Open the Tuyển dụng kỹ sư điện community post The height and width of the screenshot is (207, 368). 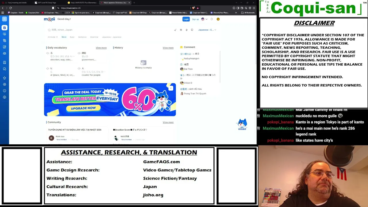tap(75, 130)
